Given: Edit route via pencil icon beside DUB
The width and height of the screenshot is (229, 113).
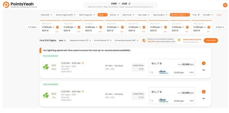Looking at the screenshot, I should [x=129, y=4].
